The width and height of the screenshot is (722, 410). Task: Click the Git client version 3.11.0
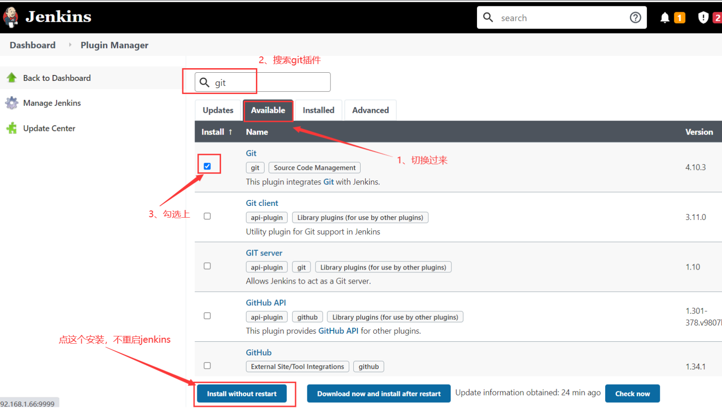click(x=696, y=217)
